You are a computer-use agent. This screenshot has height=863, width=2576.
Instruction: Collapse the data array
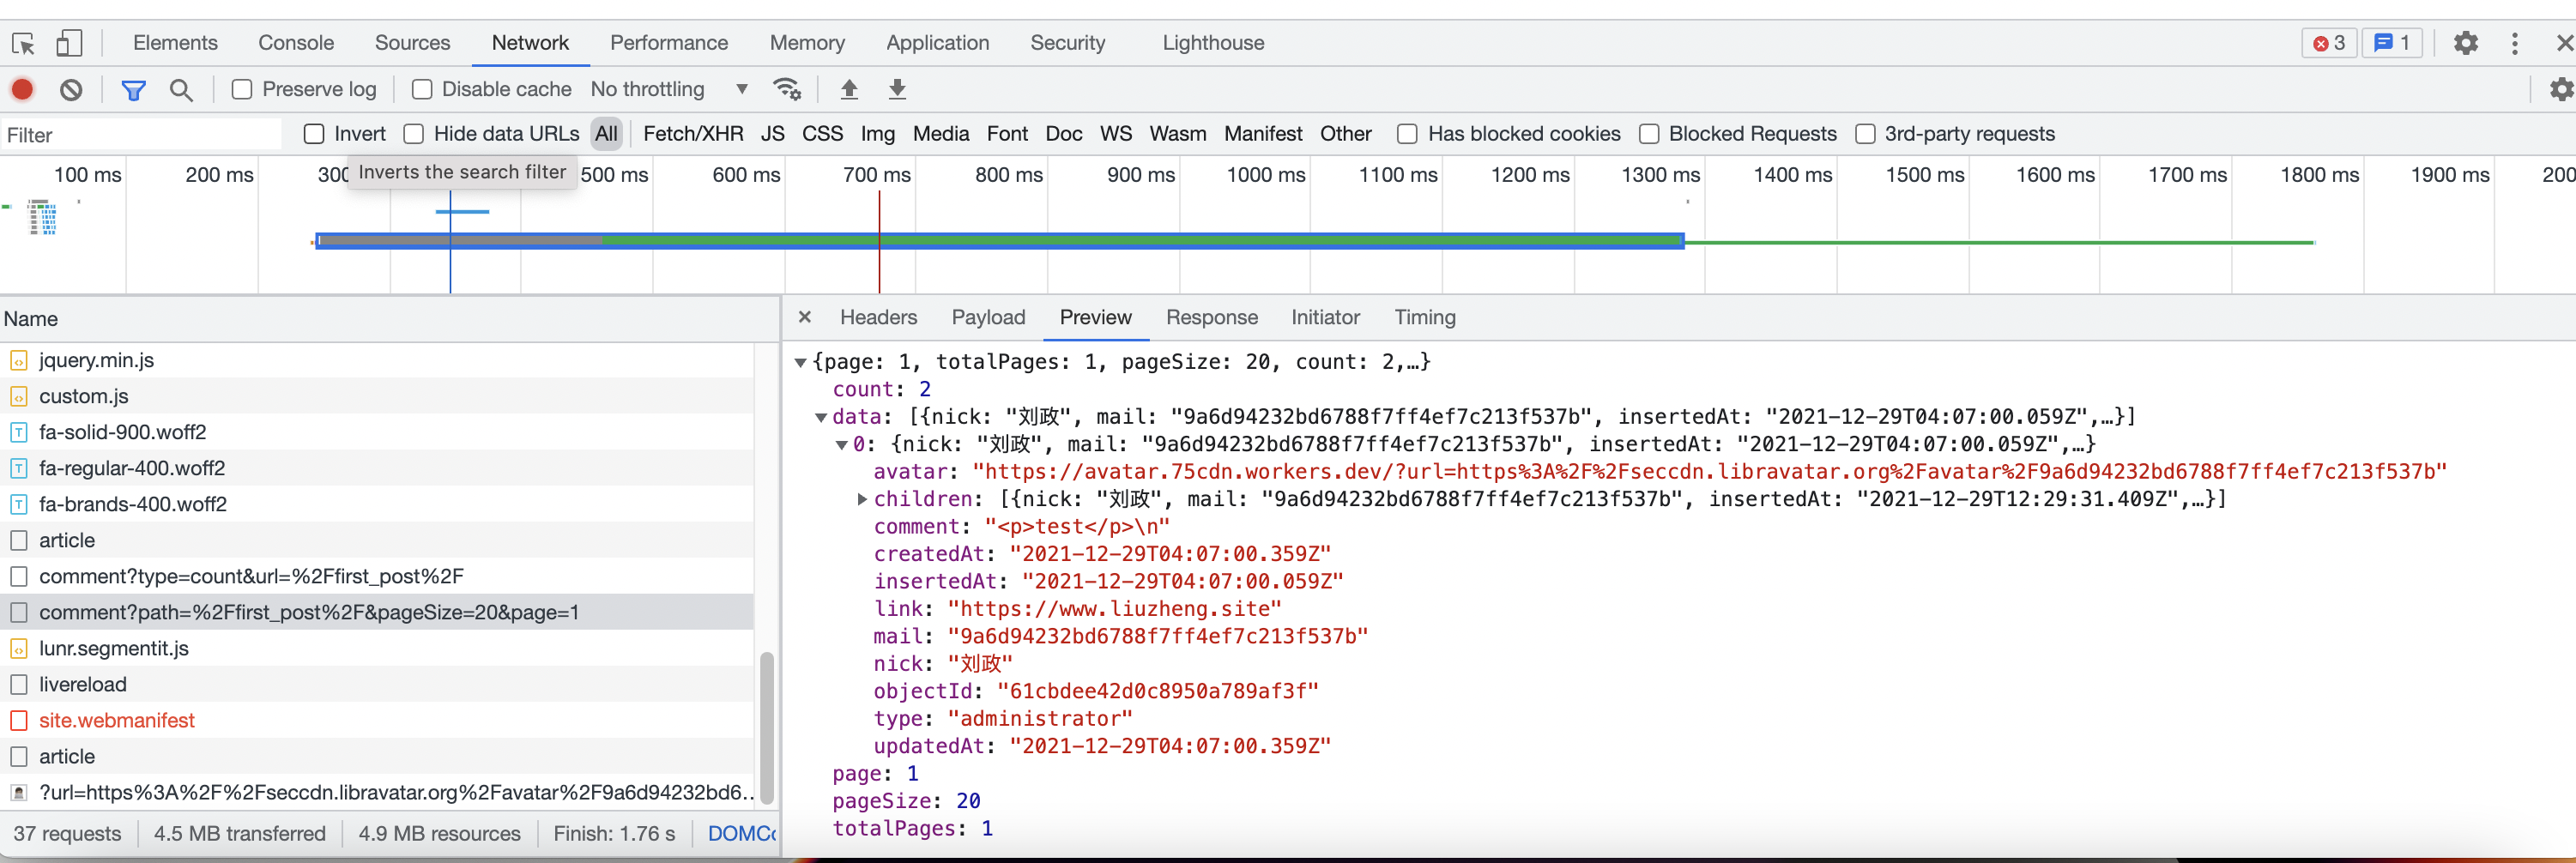click(x=820, y=418)
